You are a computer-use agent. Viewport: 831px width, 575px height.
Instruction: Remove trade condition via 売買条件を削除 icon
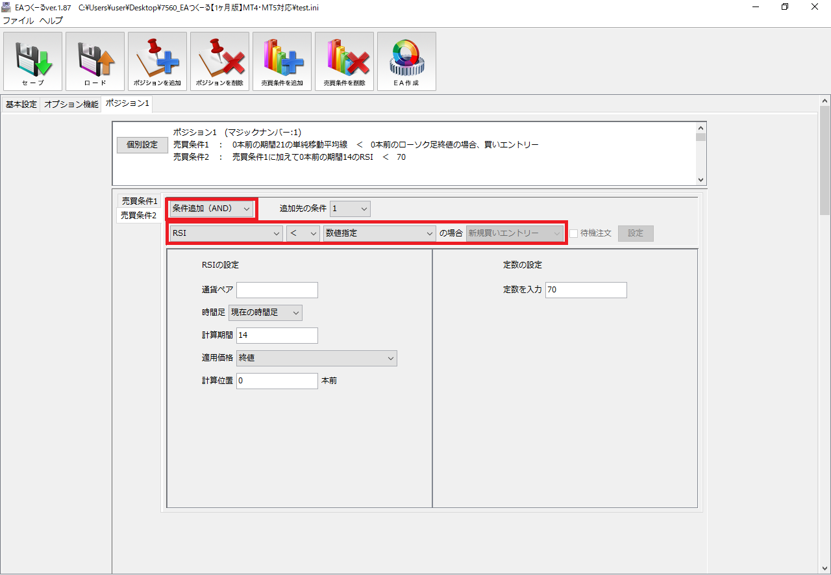click(344, 61)
